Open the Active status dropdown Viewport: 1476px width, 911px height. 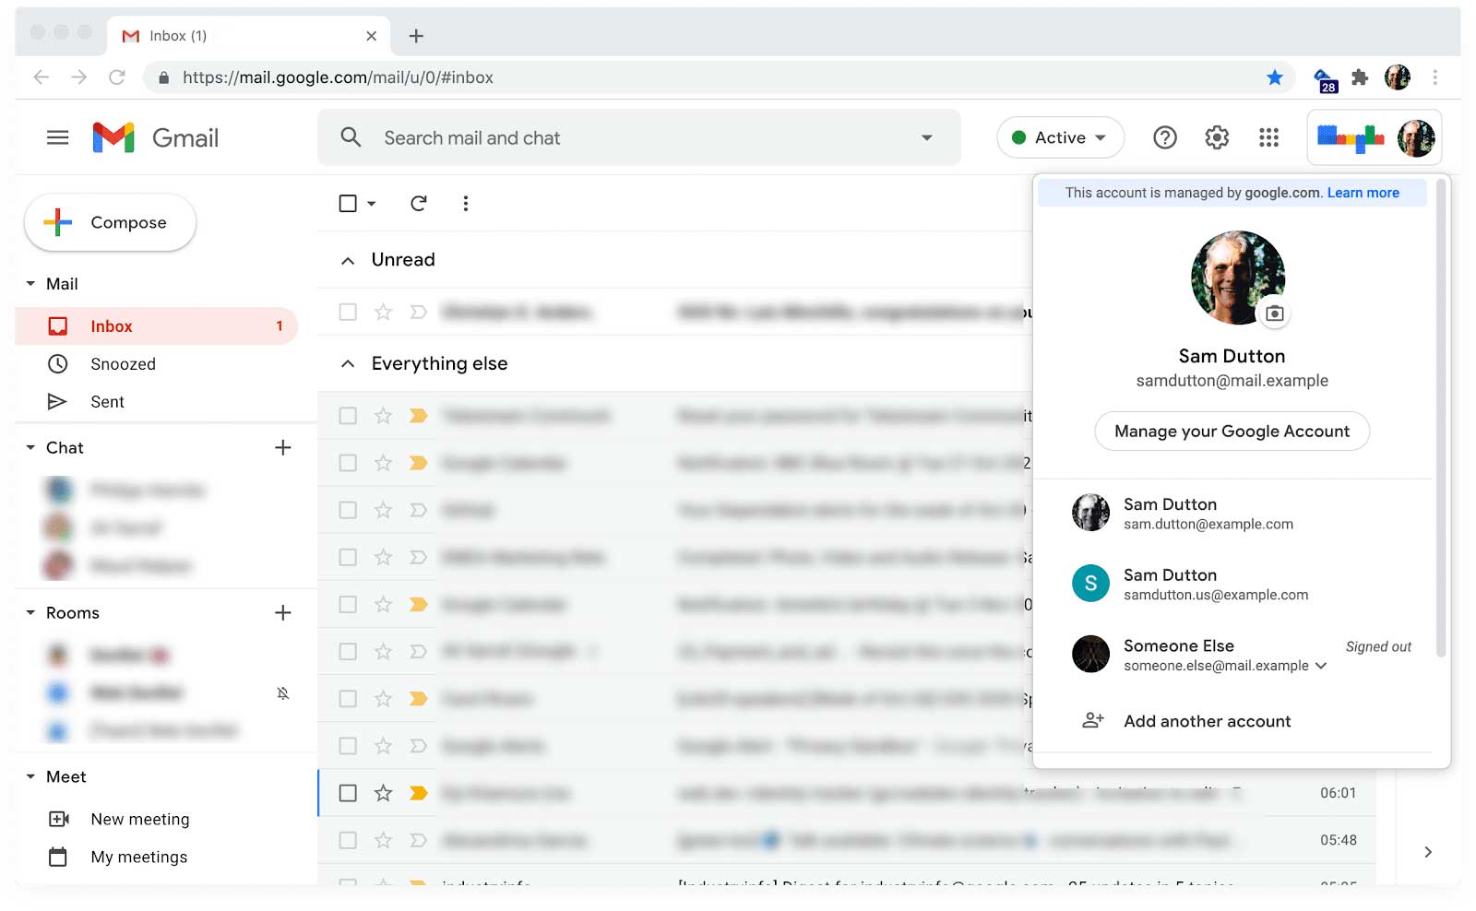point(1060,137)
